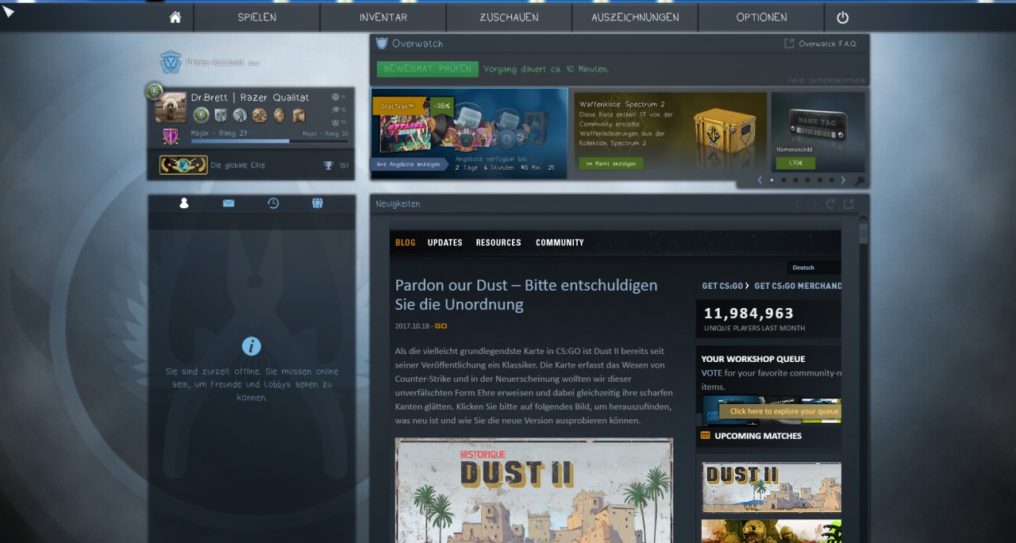This screenshot has height=543, width=1016.
Task: Click the green BEWEISMAT. PRÜFEN button
Action: 427,69
